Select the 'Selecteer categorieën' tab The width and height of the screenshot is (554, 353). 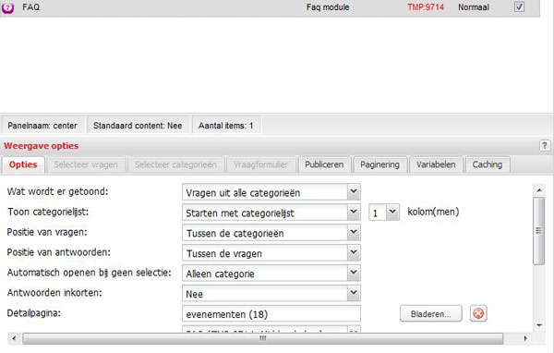(x=175, y=164)
